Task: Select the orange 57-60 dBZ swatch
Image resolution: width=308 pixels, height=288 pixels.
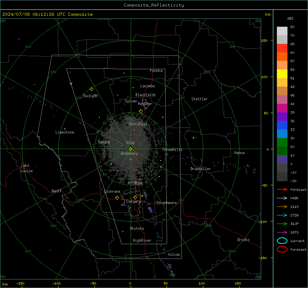Action: [x=282, y=57]
